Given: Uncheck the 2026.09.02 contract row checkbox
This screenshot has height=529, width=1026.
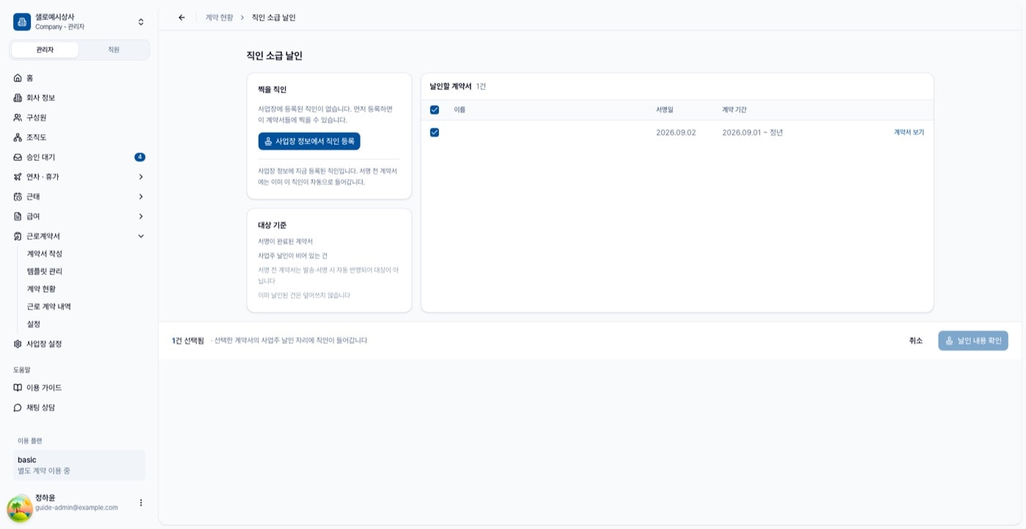Looking at the screenshot, I should (435, 132).
